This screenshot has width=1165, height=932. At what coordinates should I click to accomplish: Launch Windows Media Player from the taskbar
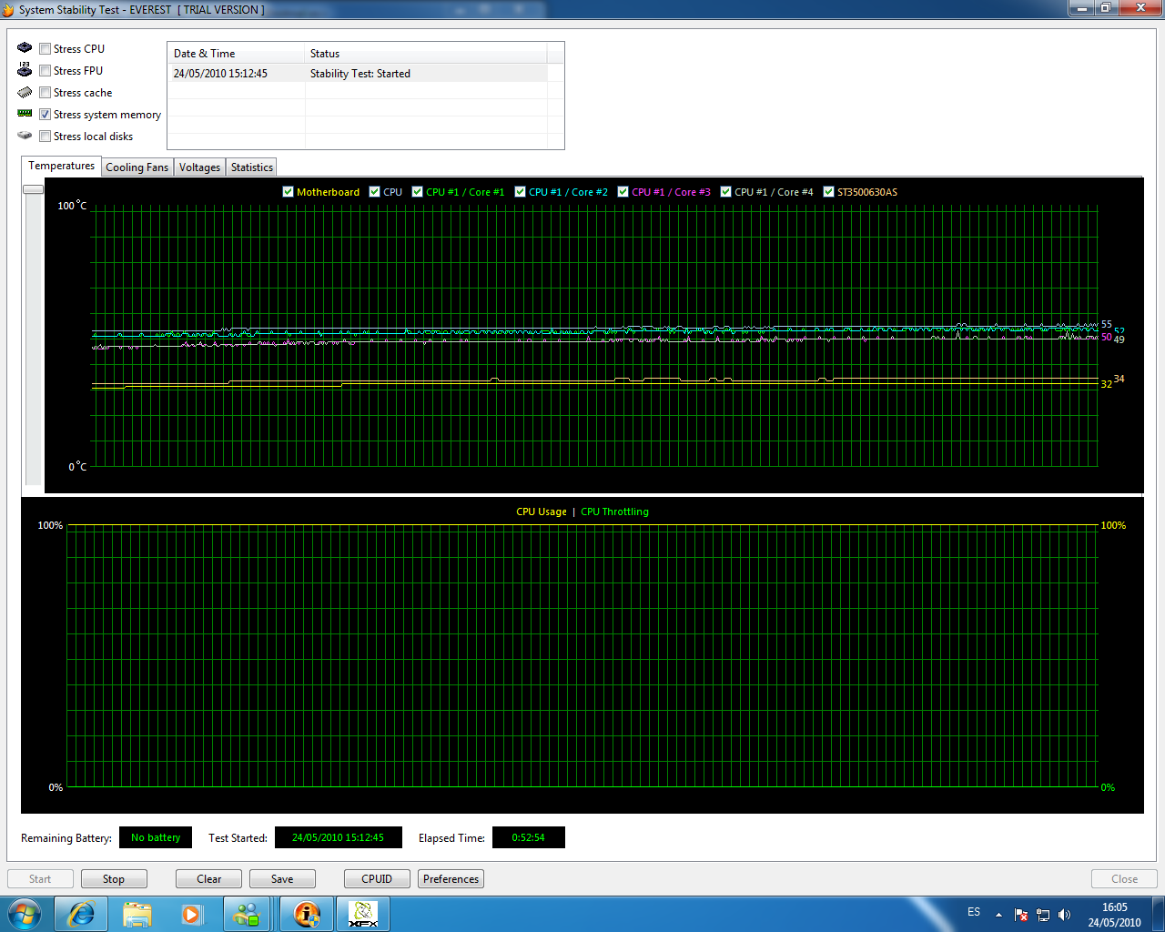pos(192,914)
